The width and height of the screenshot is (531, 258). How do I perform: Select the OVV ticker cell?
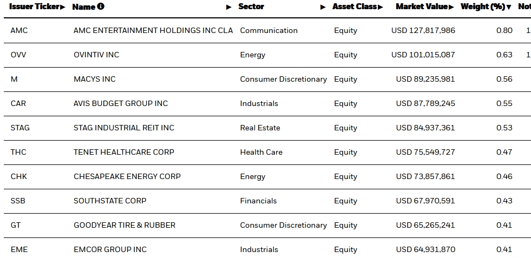(18, 55)
